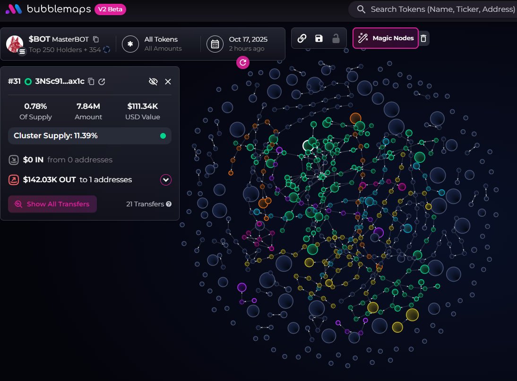Toggle hide for wallet #31
This screenshot has width=517, height=381.
(x=153, y=81)
